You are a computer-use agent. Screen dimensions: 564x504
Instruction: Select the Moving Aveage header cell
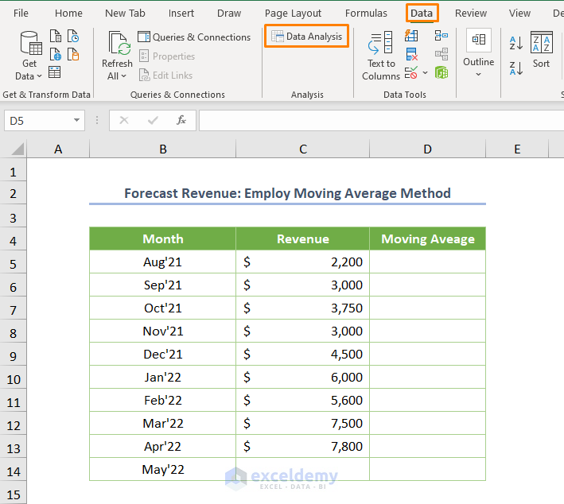[x=427, y=238]
